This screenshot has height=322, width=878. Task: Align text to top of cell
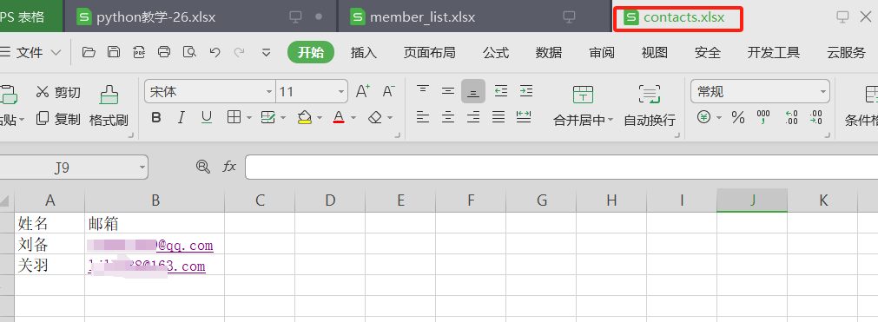coord(423,90)
